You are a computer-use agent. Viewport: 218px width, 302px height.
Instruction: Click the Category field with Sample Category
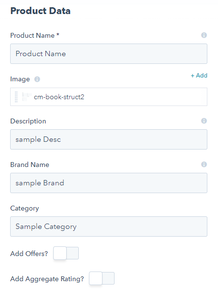(109, 226)
